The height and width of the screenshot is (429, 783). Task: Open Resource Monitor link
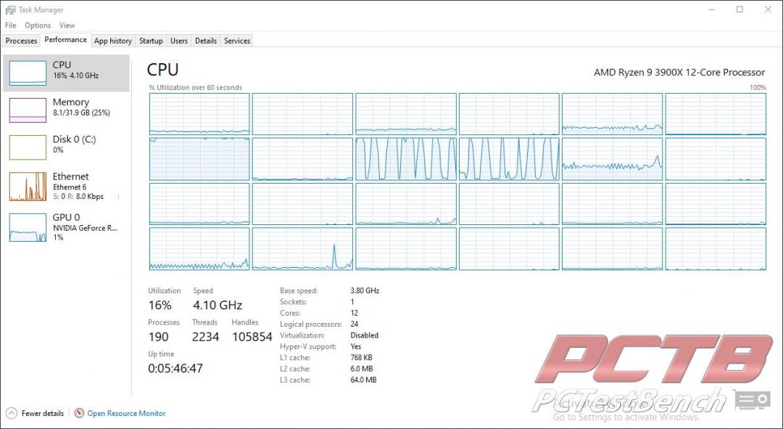coord(126,414)
